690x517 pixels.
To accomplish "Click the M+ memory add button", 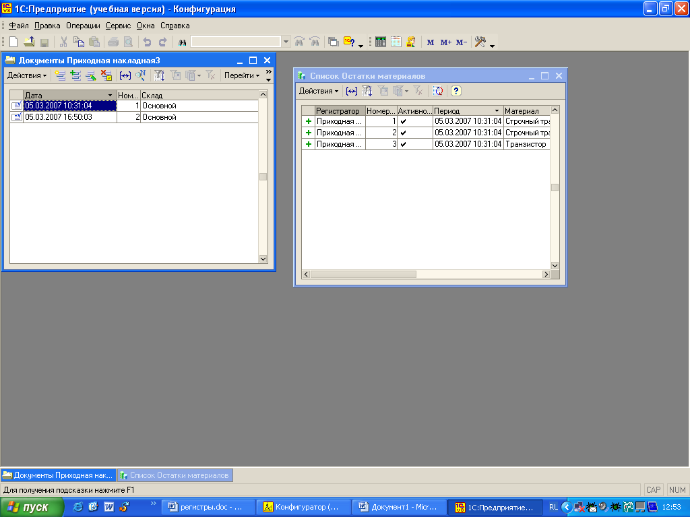I will (446, 42).
